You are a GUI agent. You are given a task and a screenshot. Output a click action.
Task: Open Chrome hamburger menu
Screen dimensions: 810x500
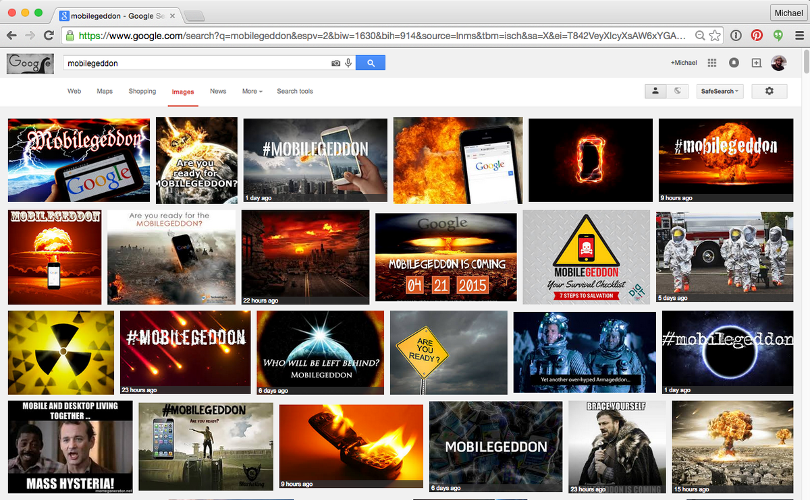tap(799, 36)
